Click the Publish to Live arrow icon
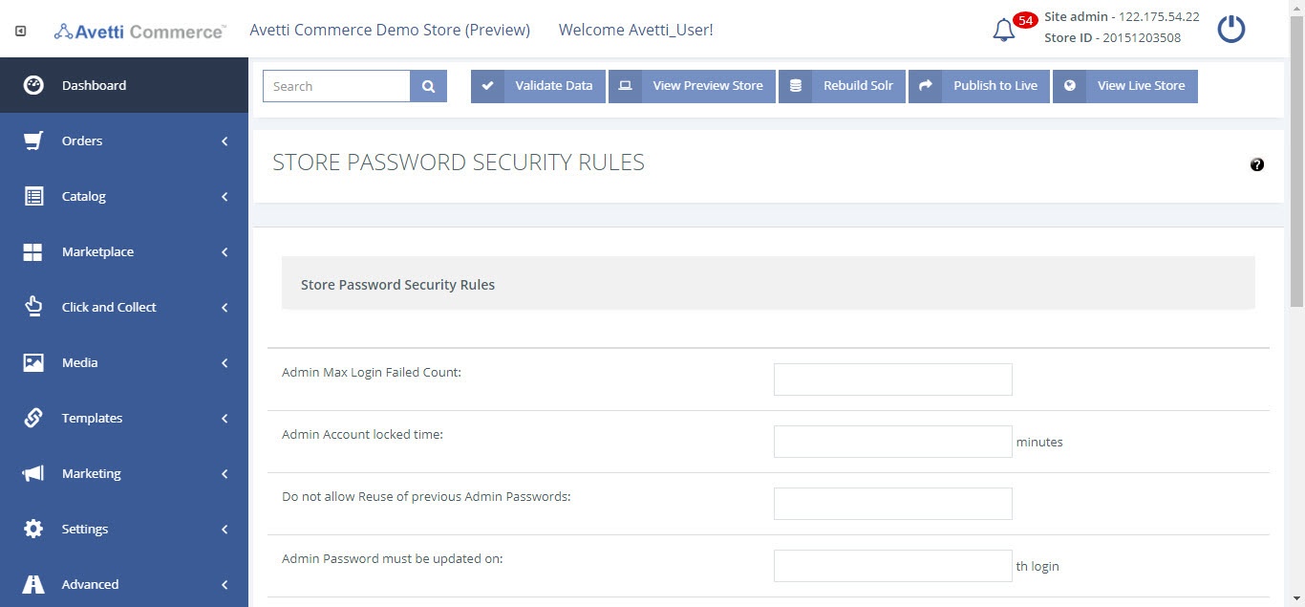This screenshot has width=1305, height=607. (x=926, y=86)
